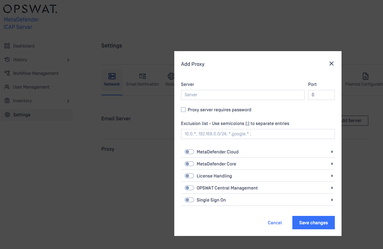Click the Network server icon

(x=112, y=76)
